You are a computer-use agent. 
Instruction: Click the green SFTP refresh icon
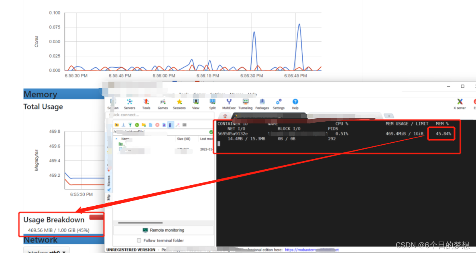click(x=137, y=125)
